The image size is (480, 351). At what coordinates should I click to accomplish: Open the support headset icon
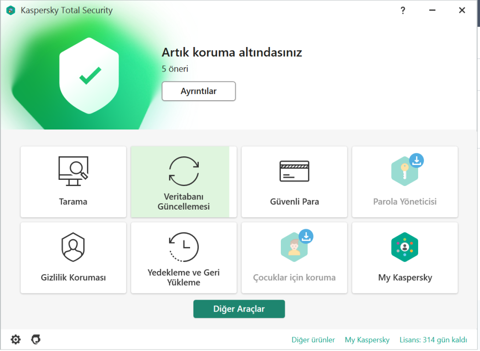coord(36,339)
